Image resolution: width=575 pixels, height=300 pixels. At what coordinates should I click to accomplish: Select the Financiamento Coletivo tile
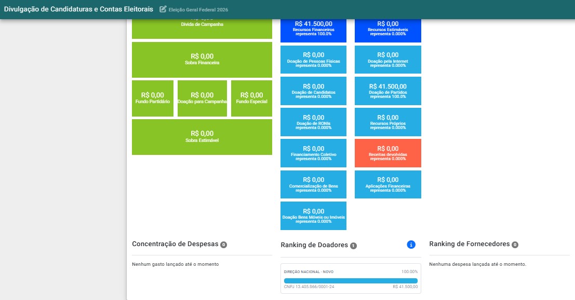(x=314, y=153)
